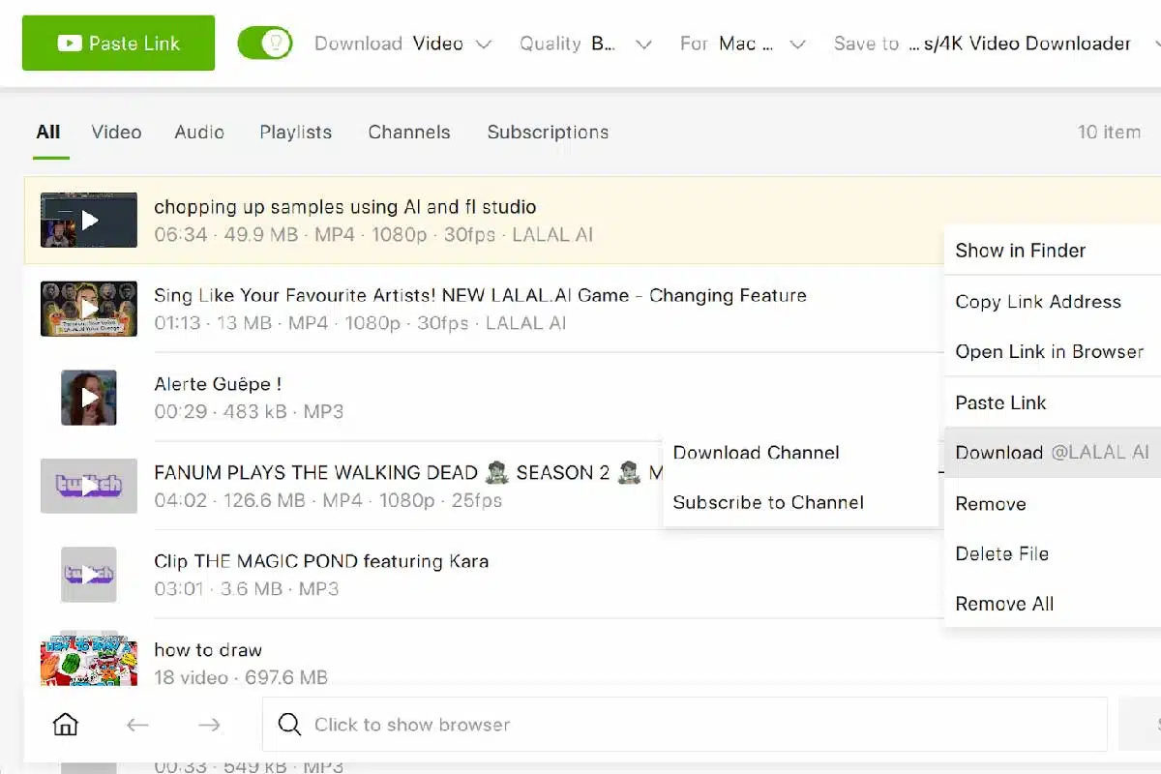Screen dimensions: 1161x774
Task: Play the Clip THE MAGIC POND thumbnail
Action: click(89, 575)
